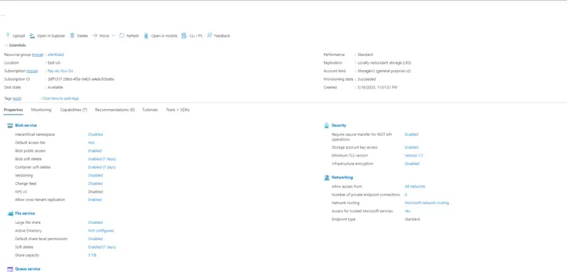The height and width of the screenshot is (272, 567).
Task: Click Minimum TLS version Version 1.2
Action: tap(414, 156)
